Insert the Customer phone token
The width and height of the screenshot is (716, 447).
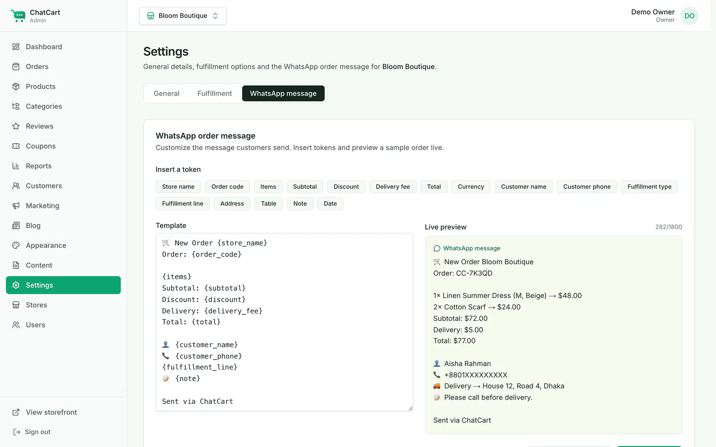pos(587,187)
